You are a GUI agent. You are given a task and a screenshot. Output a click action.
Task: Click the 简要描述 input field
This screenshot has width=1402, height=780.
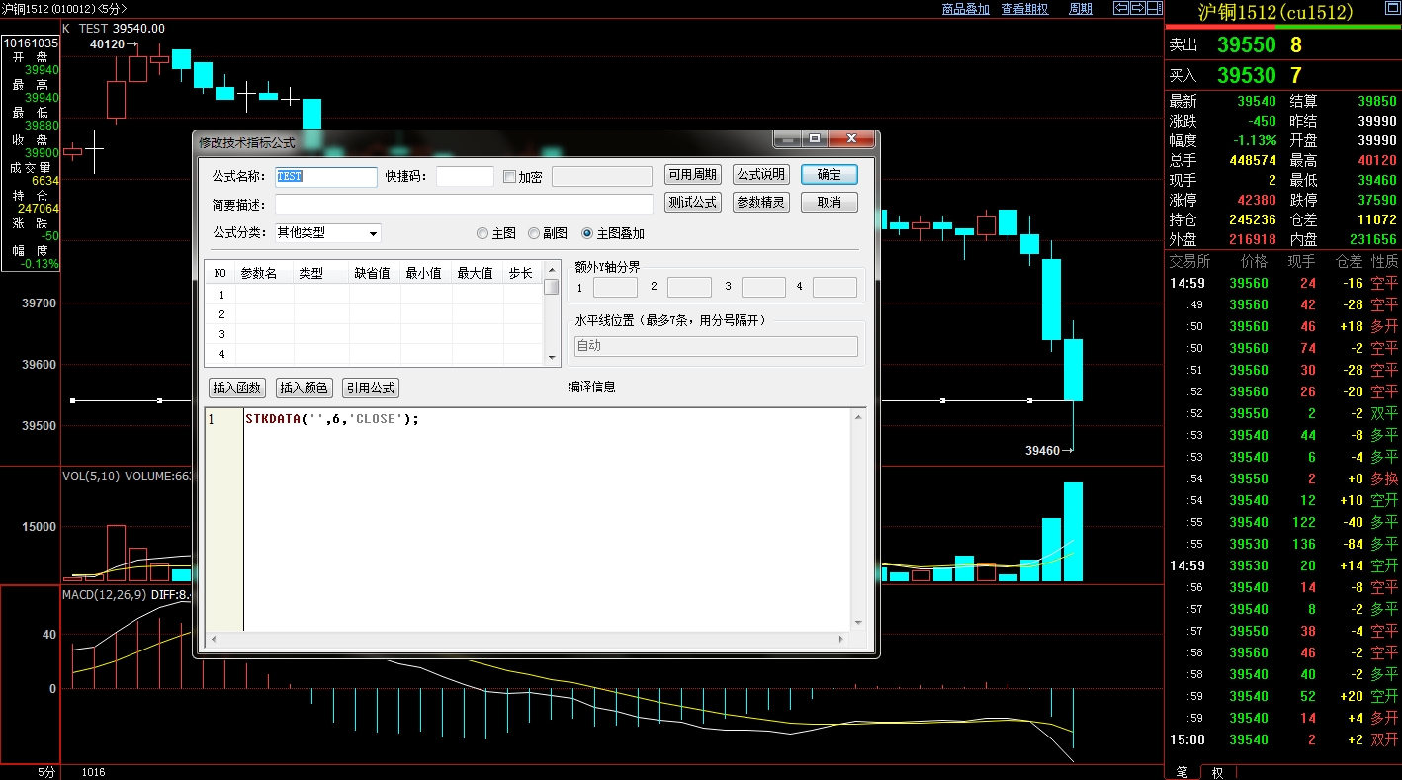[x=464, y=205]
